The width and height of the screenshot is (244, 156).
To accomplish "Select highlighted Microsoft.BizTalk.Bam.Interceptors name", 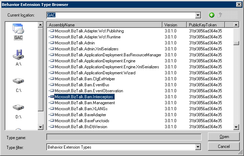I will [x=84, y=97].
